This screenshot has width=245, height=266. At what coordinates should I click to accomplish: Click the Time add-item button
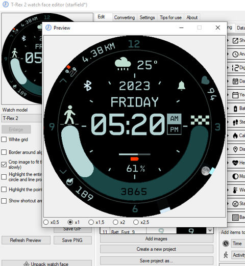[x=238, y=244]
